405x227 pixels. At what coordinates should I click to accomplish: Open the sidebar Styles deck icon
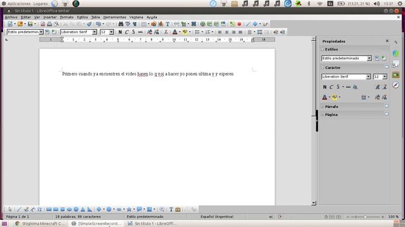coord(396,64)
